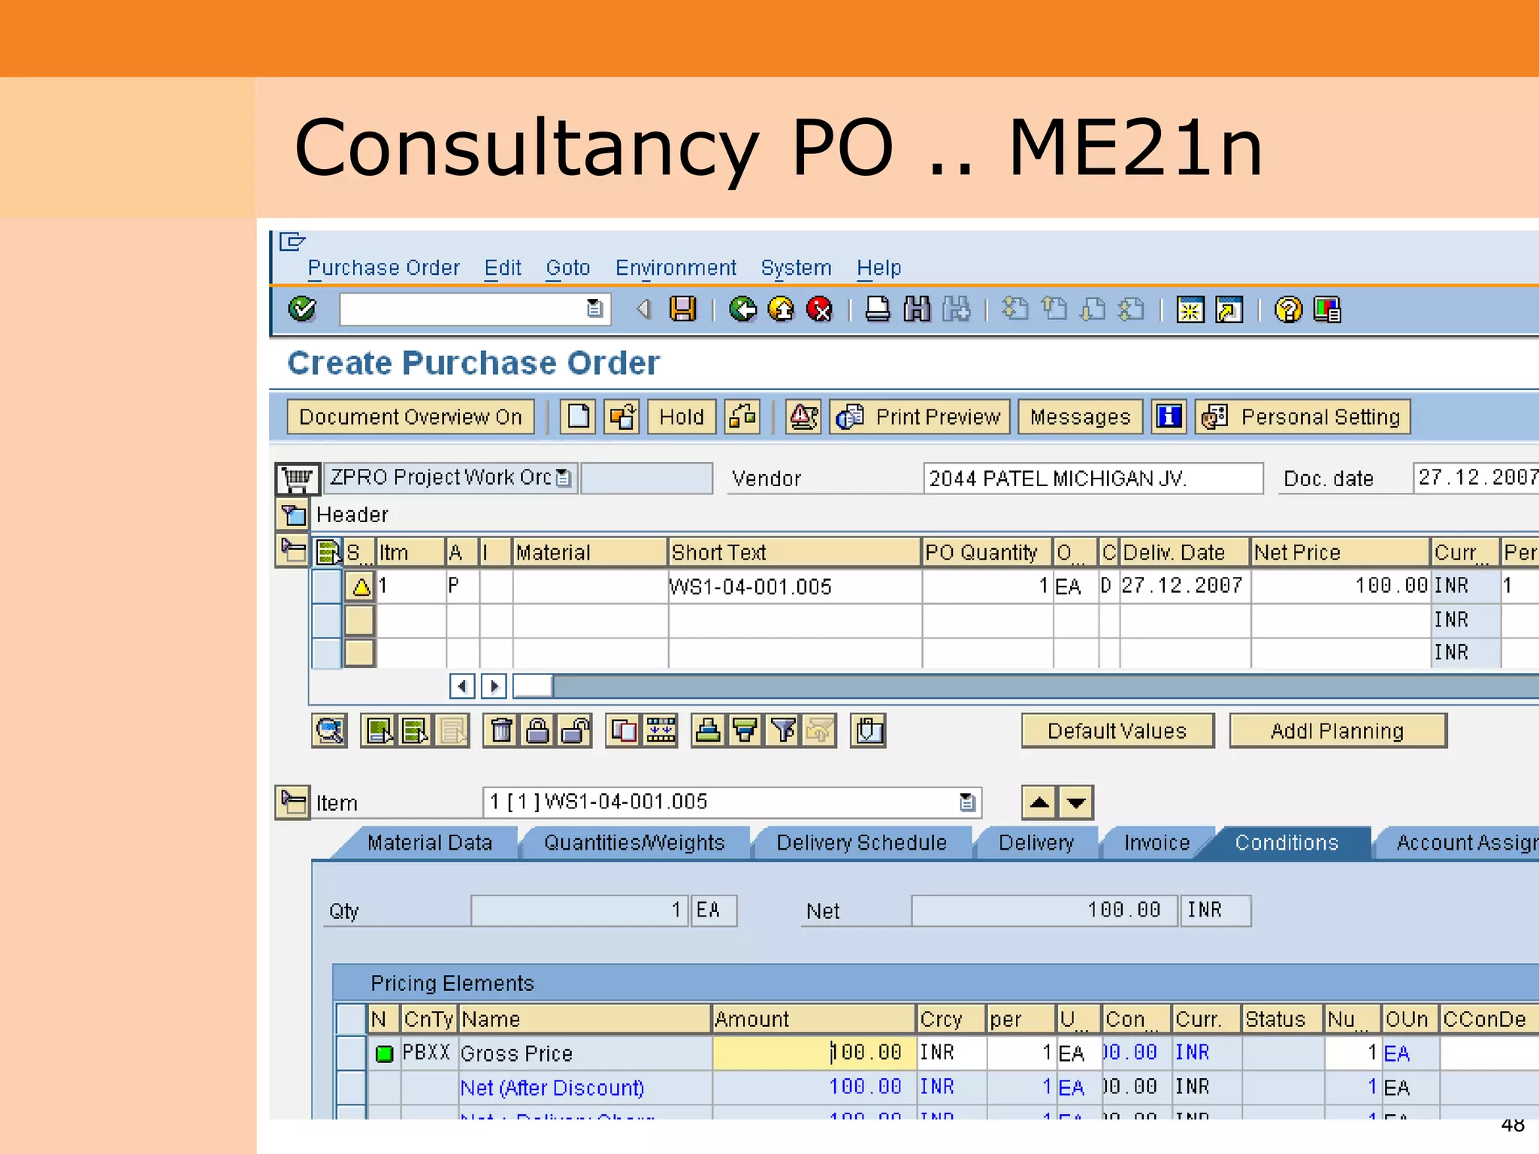
Task: Click the Save floppy disk icon
Action: click(682, 309)
